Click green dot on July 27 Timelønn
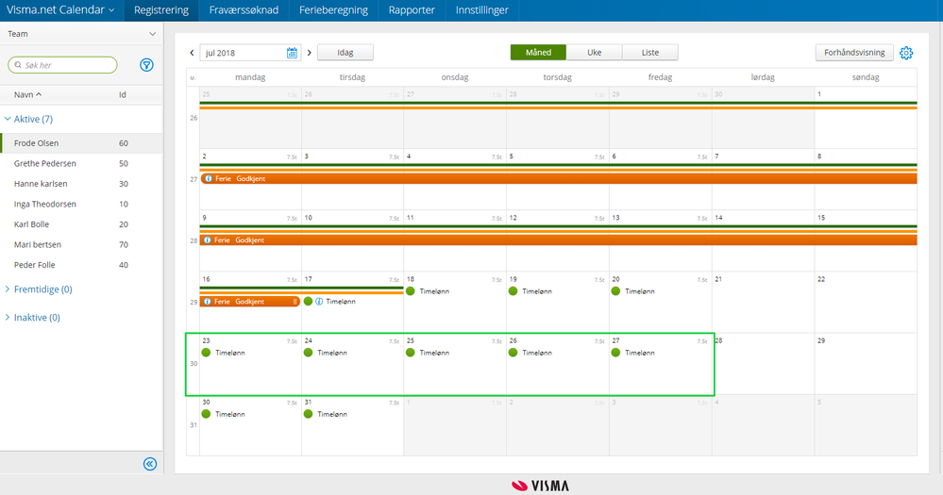Image resolution: width=943 pixels, height=495 pixels. 615,353
